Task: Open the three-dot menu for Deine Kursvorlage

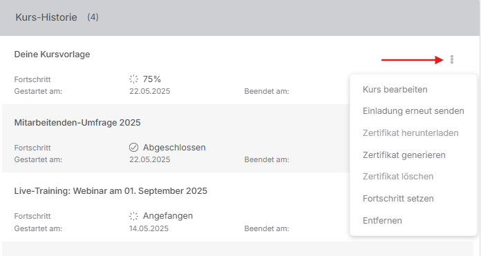Action: 451,59
